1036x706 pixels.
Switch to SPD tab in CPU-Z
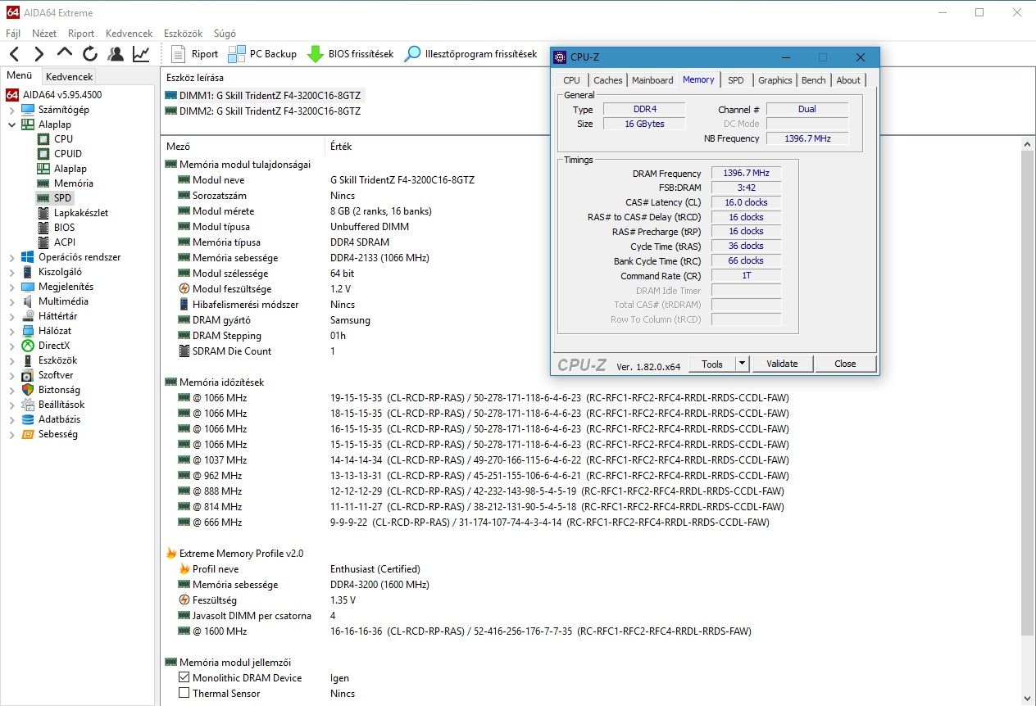736,80
